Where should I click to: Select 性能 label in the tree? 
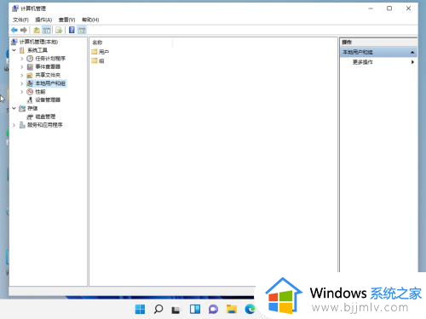pos(40,92)
